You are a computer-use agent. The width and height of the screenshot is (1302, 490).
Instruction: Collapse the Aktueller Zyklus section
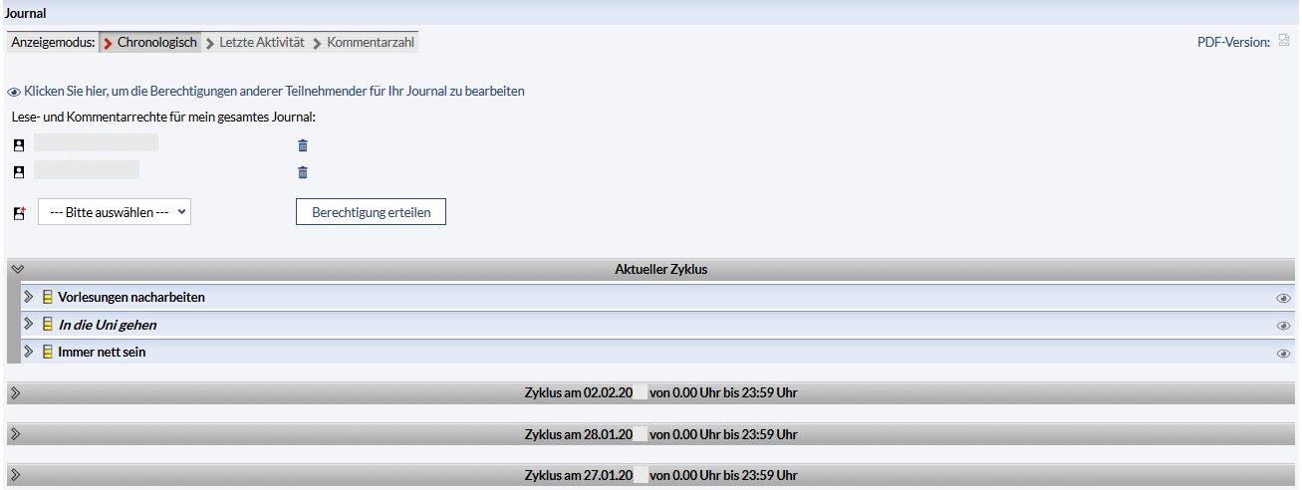point(16,270)
